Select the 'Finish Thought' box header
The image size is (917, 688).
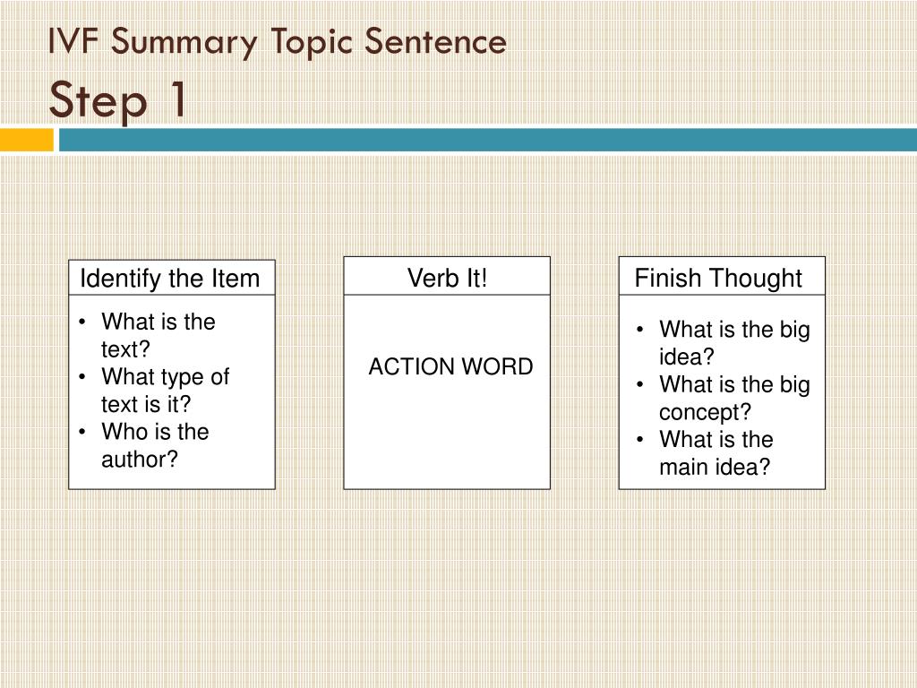pos(722,276)
